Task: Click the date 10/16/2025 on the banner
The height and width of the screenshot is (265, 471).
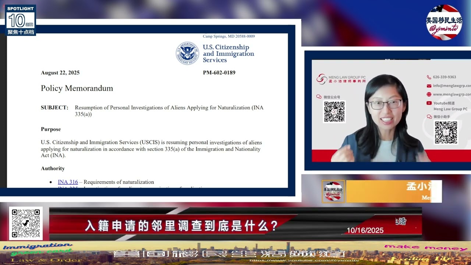Action: click(365, 230)
